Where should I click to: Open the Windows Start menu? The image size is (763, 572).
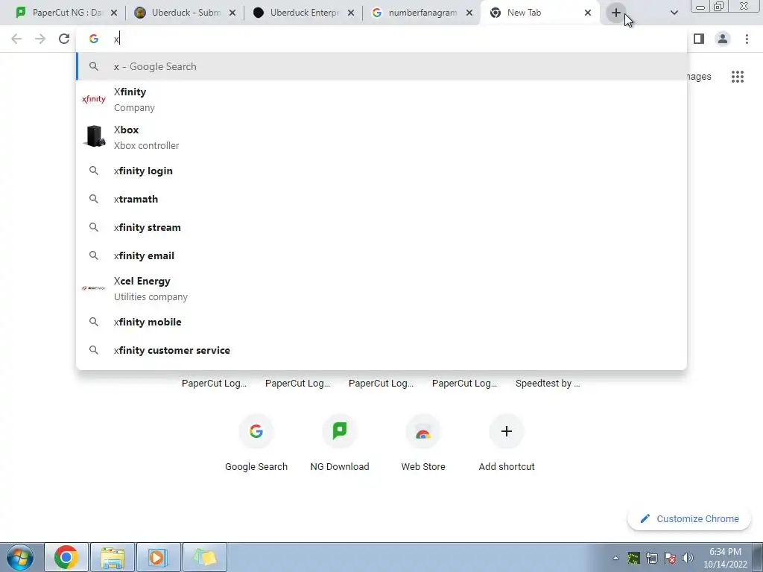point(20,557)
